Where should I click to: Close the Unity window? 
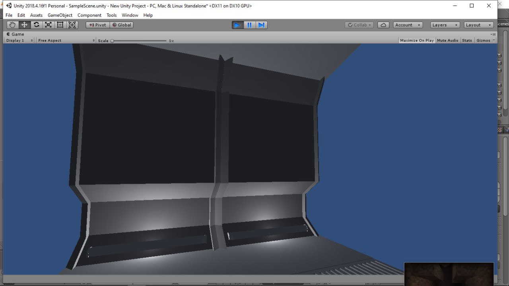489,6
